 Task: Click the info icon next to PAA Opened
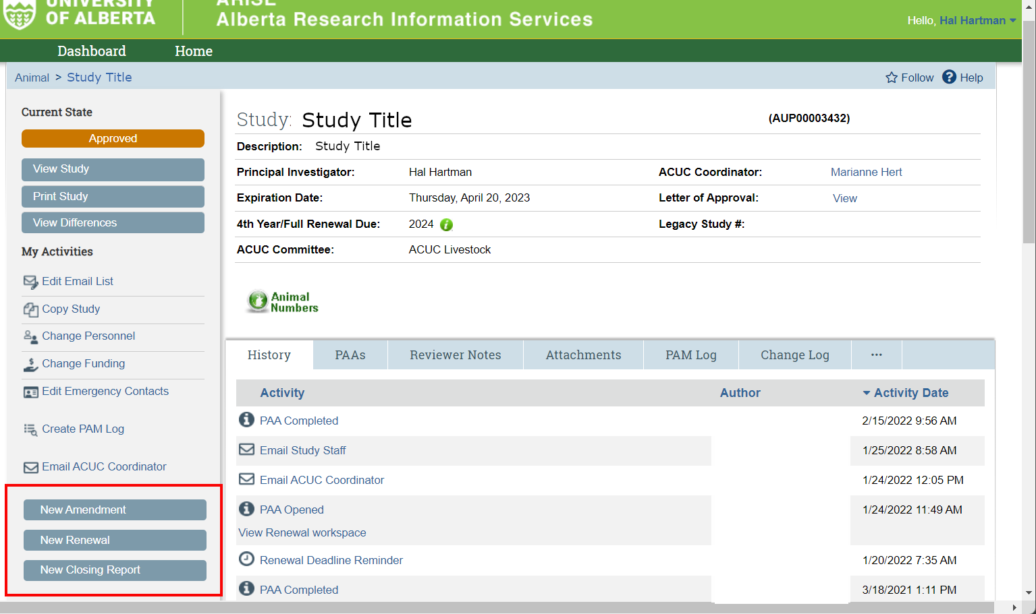coord(246,509)
